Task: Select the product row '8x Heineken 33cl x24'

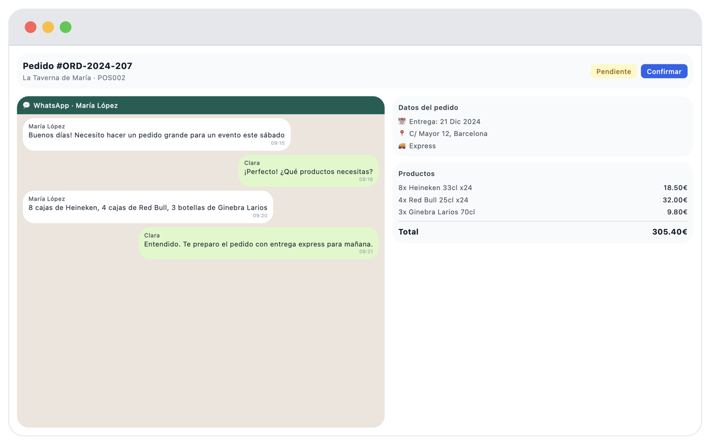Action: pos(543,188)
